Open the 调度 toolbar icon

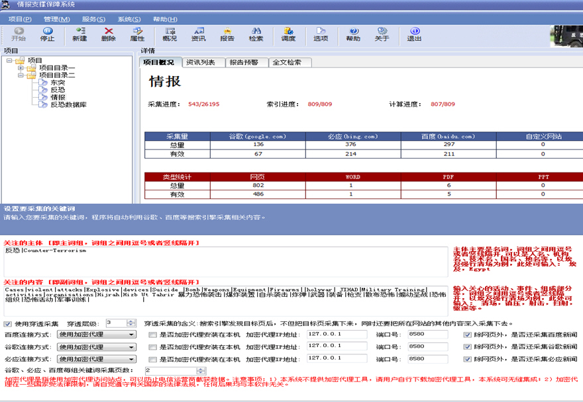[288, 34]
